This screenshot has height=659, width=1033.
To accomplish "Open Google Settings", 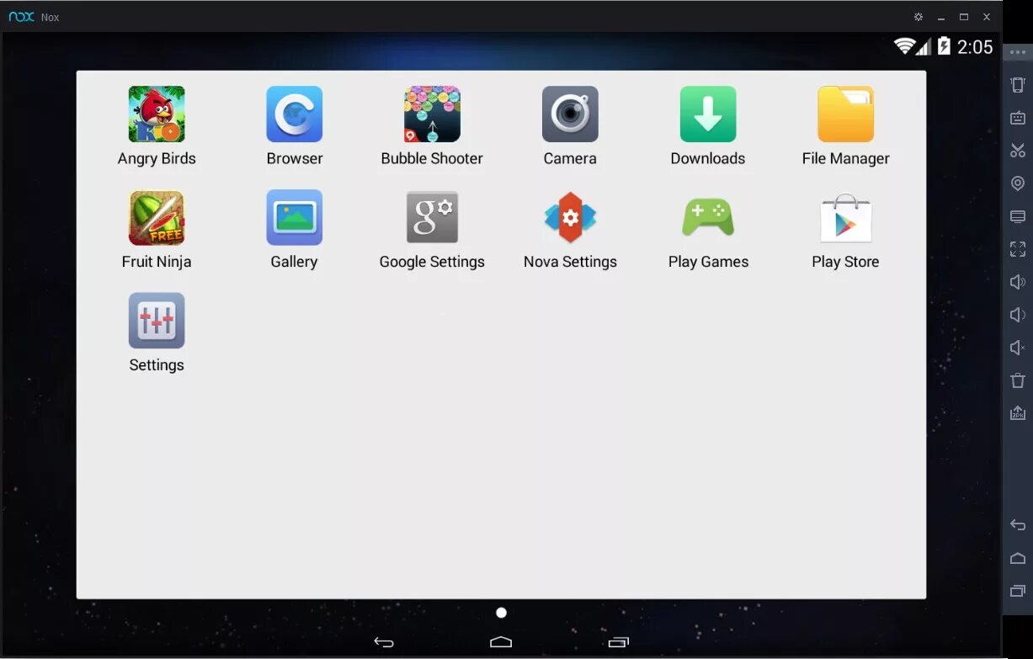I will (x=432, y=218).
